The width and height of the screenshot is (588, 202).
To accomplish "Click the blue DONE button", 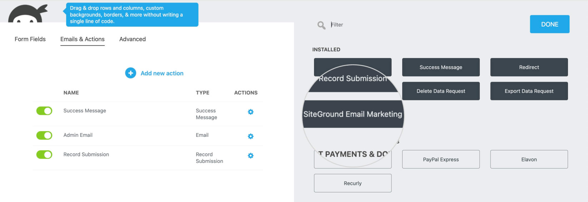I will [x=549, y=24].
